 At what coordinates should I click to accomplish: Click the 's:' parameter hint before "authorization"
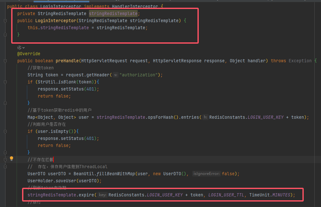tap(116, 75)
